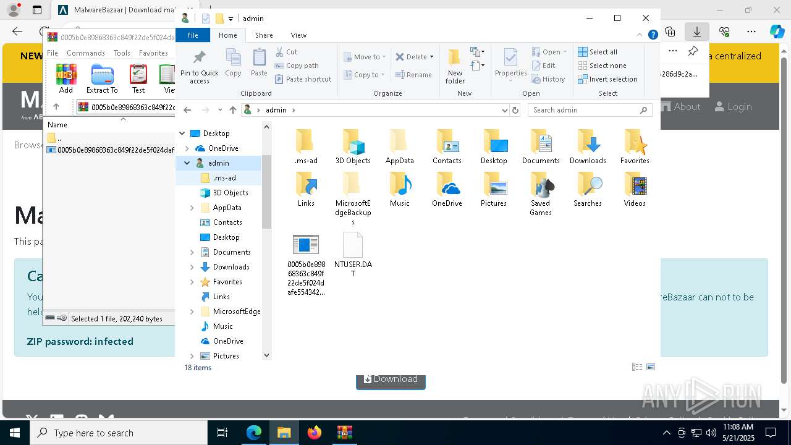Viewport: 791px width, 445px height.
Task: Select the NTUSER.DAT file
Action: point(353,255)
